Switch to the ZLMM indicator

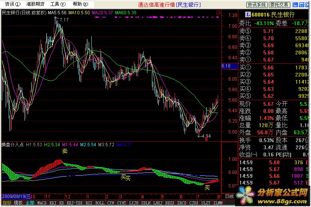point(218,202)
